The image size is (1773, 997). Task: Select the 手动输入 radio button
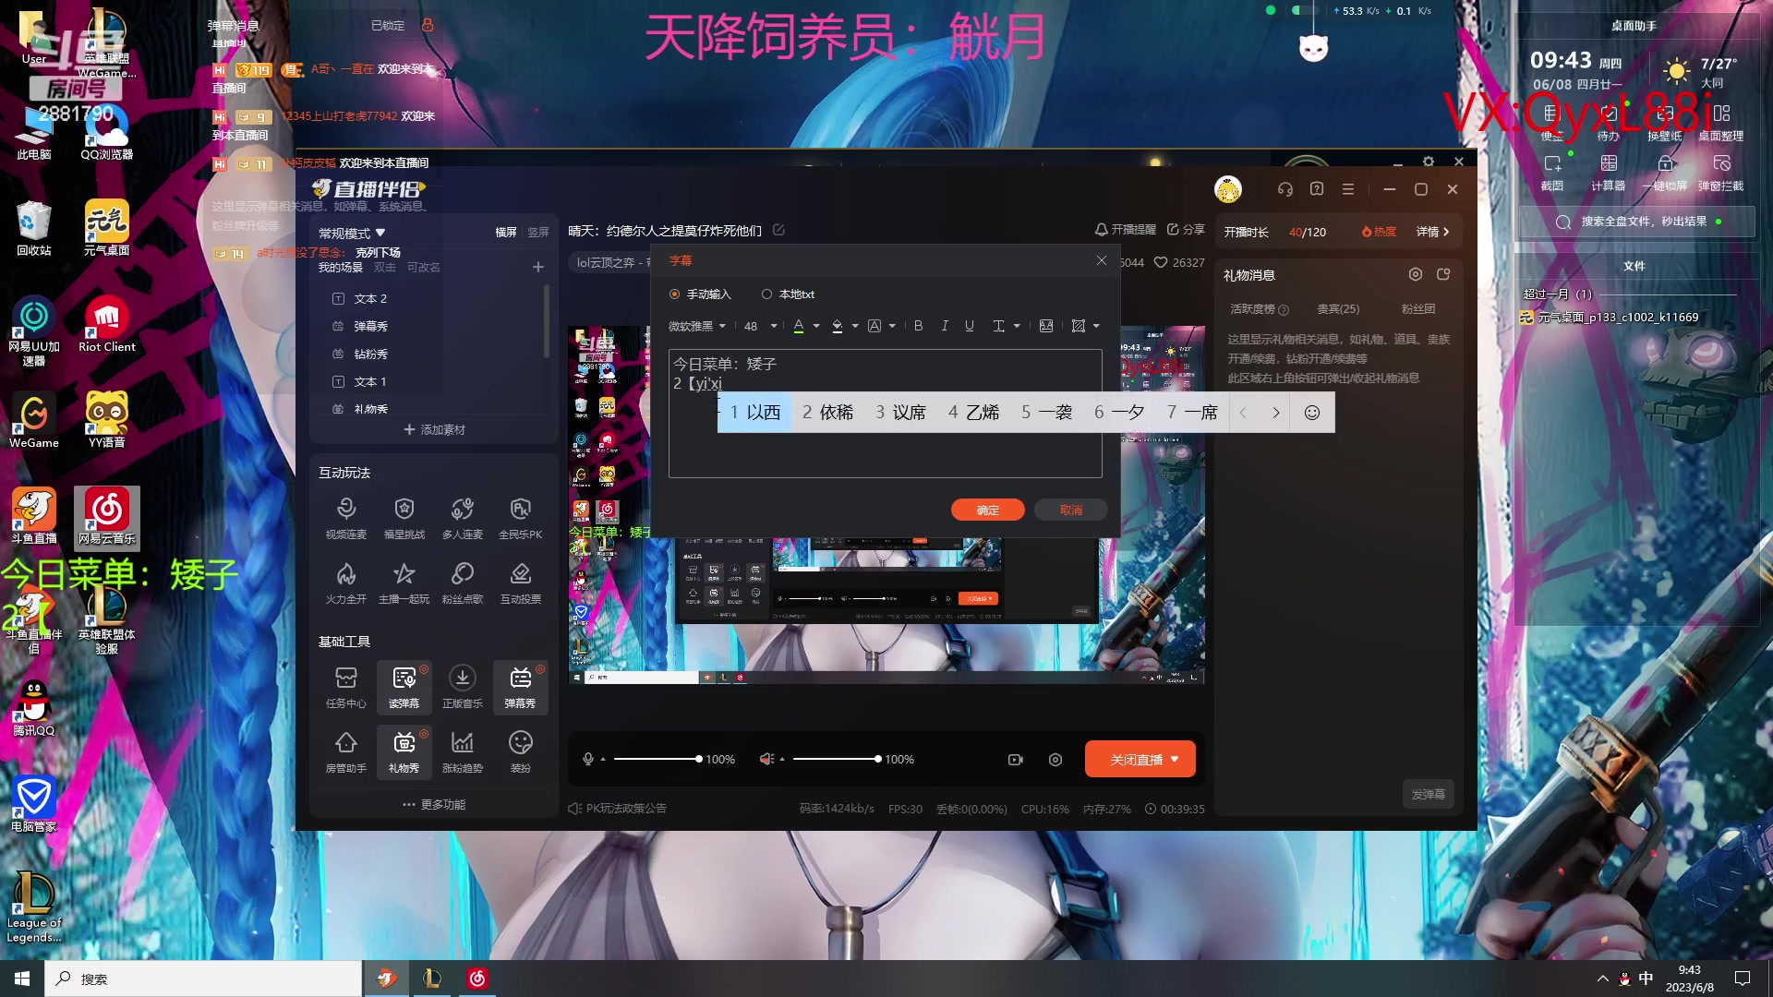[676, 294]
